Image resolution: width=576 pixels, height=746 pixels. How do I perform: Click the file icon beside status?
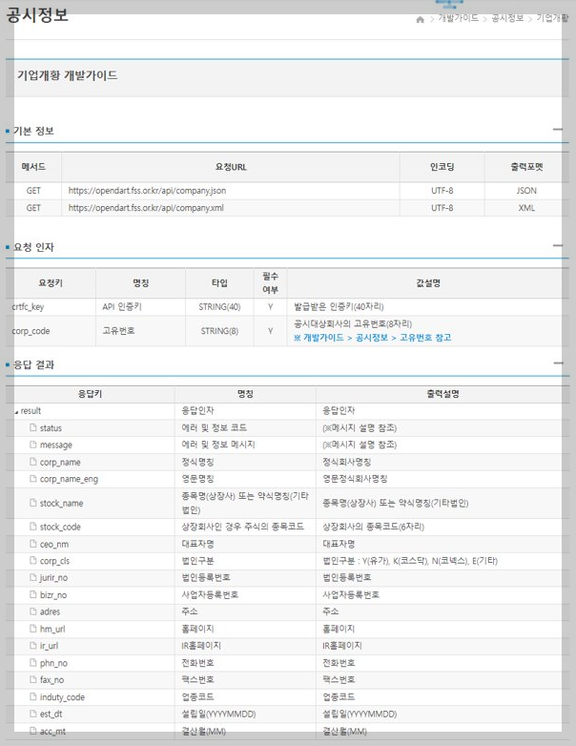pyautogui.click(x=32, y=427)
